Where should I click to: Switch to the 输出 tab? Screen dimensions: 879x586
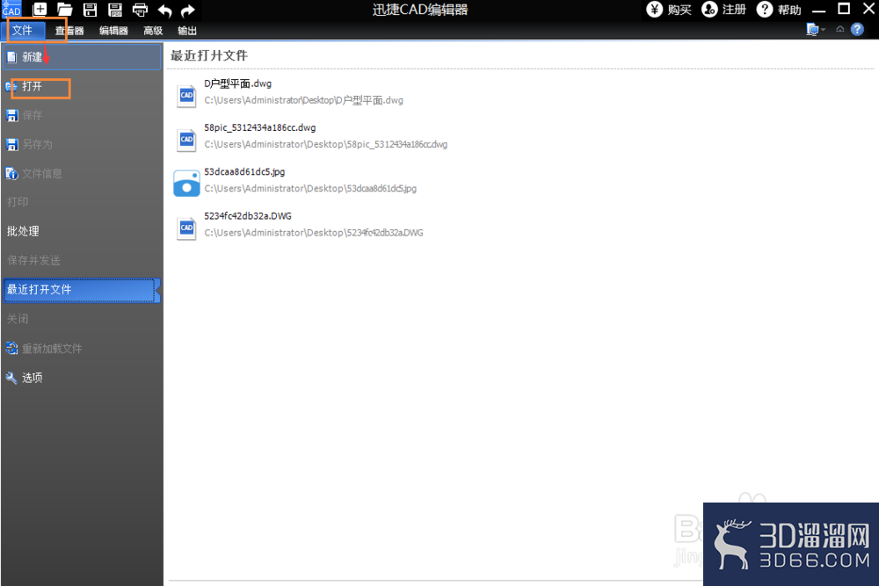pyautogui.click(x=187, y=31)
